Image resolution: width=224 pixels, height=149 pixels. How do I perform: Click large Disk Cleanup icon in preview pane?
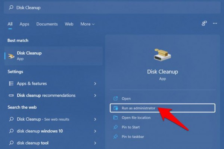(162, 55)
